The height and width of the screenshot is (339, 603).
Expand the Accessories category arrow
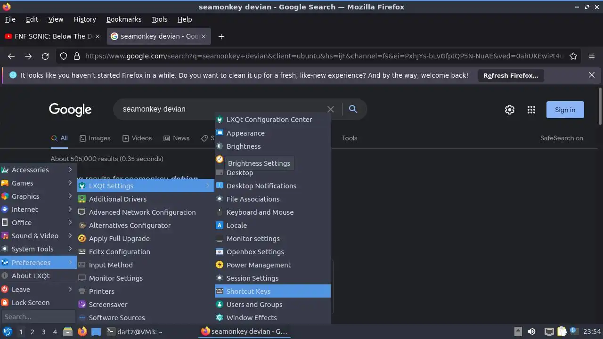(70, 169)
